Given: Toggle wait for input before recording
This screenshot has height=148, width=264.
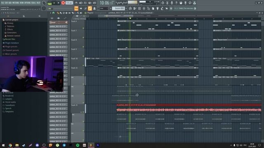Looking at the screenshot, I should point(81,3).
